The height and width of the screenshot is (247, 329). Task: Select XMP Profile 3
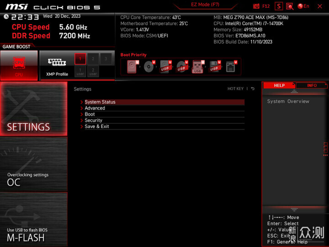pyautogui.click(x=106, y=59)
